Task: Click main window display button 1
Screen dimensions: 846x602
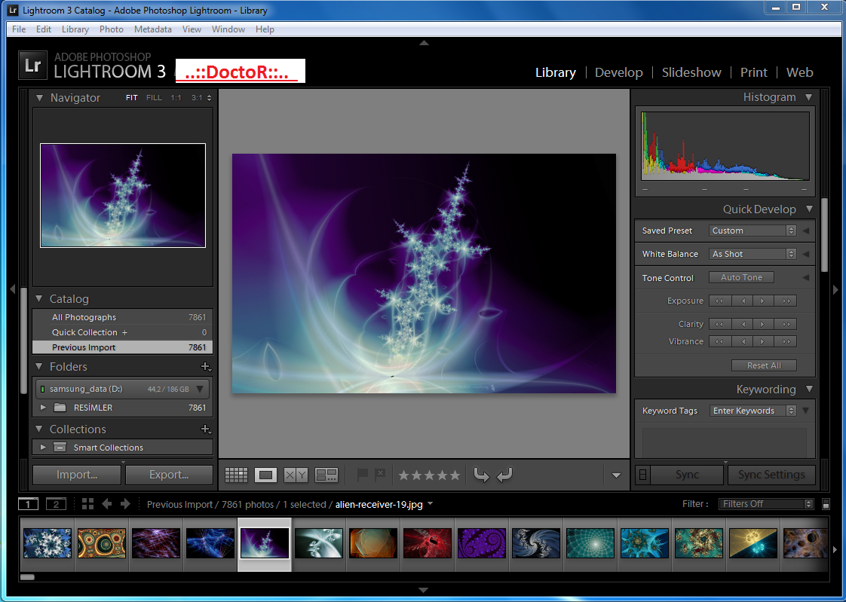Action: [28, 504]
